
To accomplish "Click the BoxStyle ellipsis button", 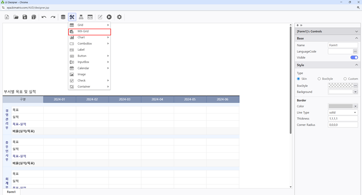I will pyautogui.click(x=355, y=86).
